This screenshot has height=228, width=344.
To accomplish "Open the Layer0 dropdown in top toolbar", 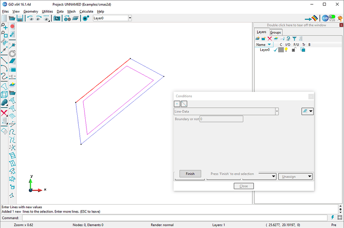I will pyautogui.click(x=130, y=18).
